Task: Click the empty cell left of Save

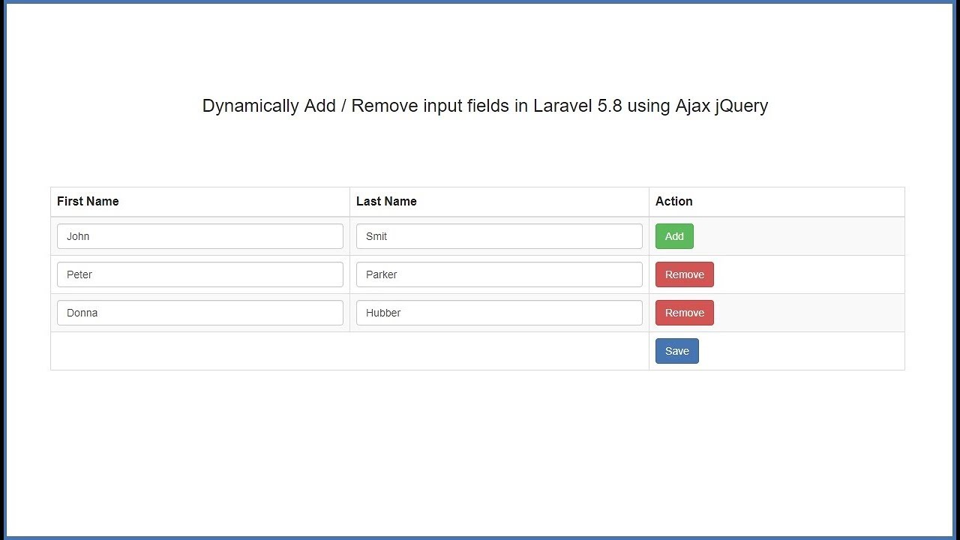Action: point(349,351)
